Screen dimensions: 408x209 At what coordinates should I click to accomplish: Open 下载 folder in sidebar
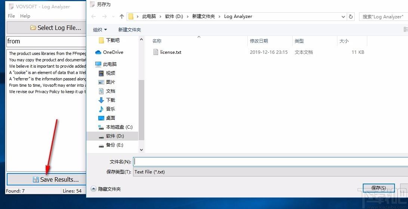(110, 100)
